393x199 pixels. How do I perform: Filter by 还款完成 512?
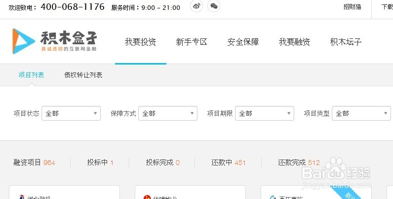pyautogui.click(x=299, y=163)
